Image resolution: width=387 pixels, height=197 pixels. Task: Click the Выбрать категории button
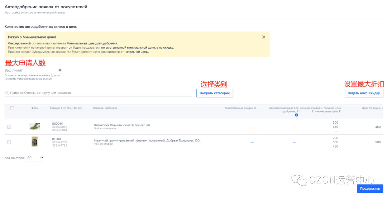pyautogui.click(x=215, y=93)
